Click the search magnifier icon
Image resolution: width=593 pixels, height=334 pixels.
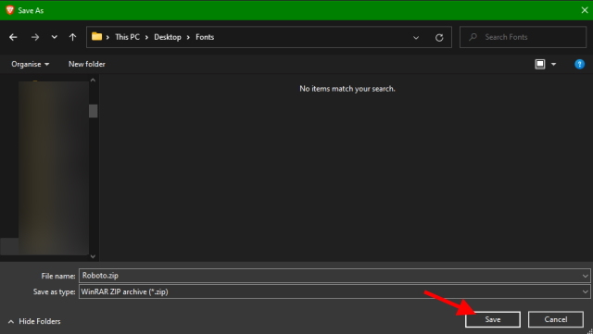[473, 37]
